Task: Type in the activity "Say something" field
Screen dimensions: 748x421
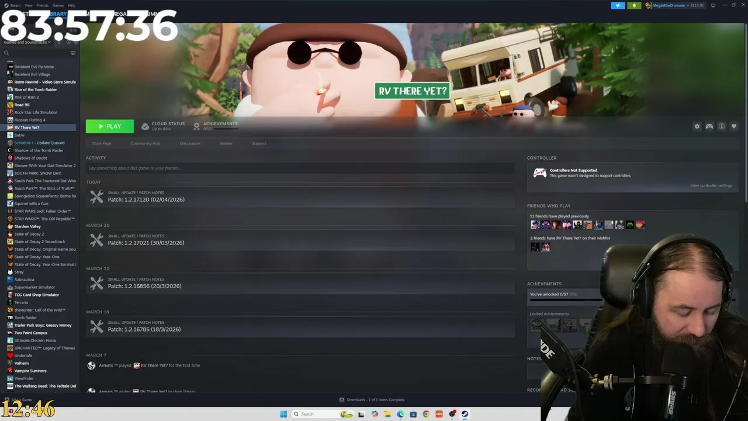Action: pyautogui.click(x=300, y=168)
